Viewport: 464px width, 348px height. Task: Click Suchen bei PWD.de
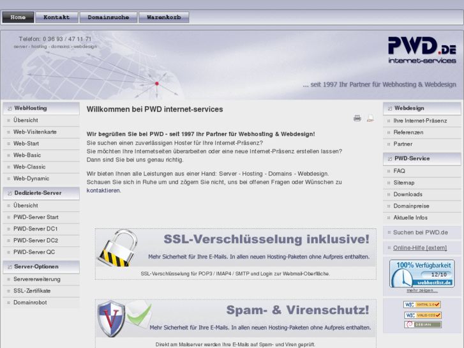pos(422,233)
